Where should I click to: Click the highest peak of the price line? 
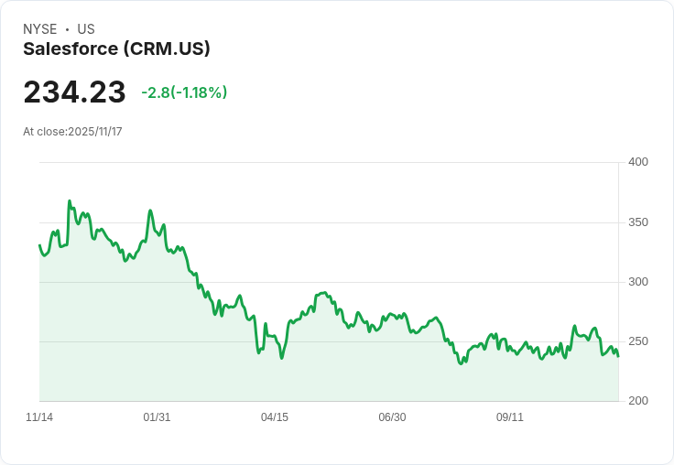tap(69, 201)
